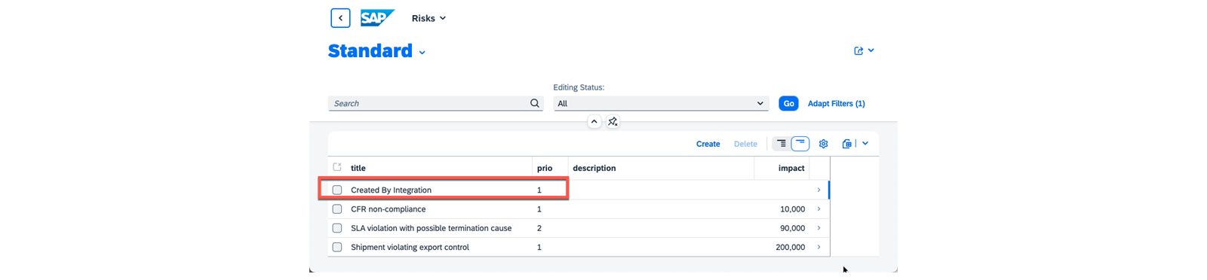This screenshot has width=1207, height=280.
Task: Click SLA violation with possible termination cause
Action: pyautogui.click(x=431, y=228)
